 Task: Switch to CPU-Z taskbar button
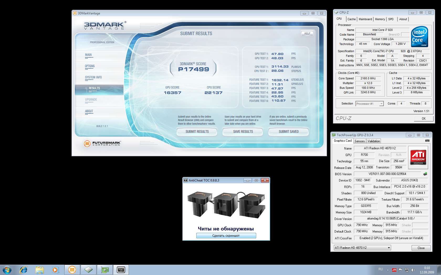(88, 270)
